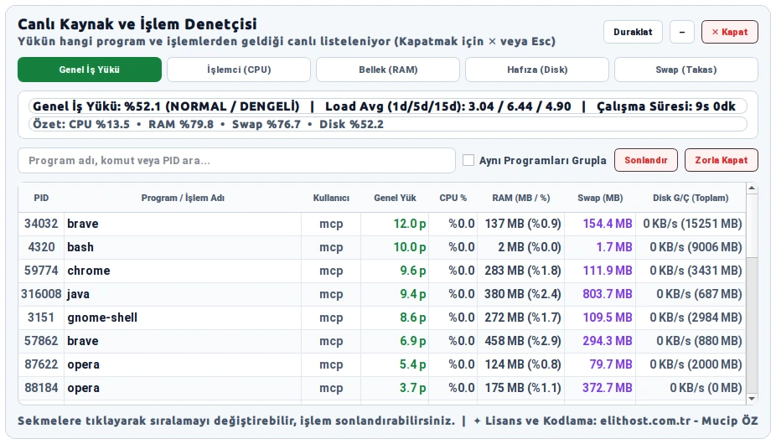776x444 pixels.
Task: Click the scrollbar up arrow
Action: pyautogui.click(x=752, y=188)
